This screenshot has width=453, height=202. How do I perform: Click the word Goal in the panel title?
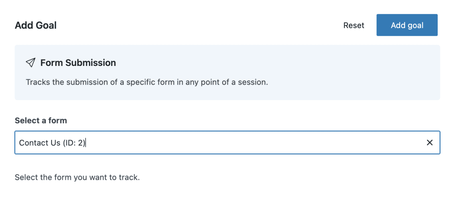point(46,25)
